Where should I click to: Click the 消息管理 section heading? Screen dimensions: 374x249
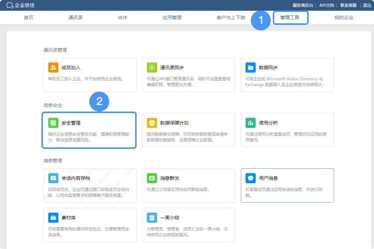point(53,160)
